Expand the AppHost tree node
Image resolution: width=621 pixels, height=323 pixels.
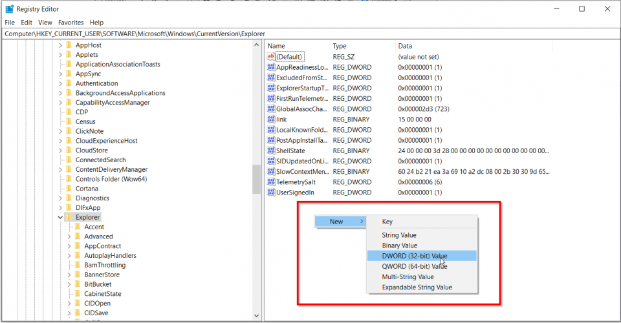point(60,45)
